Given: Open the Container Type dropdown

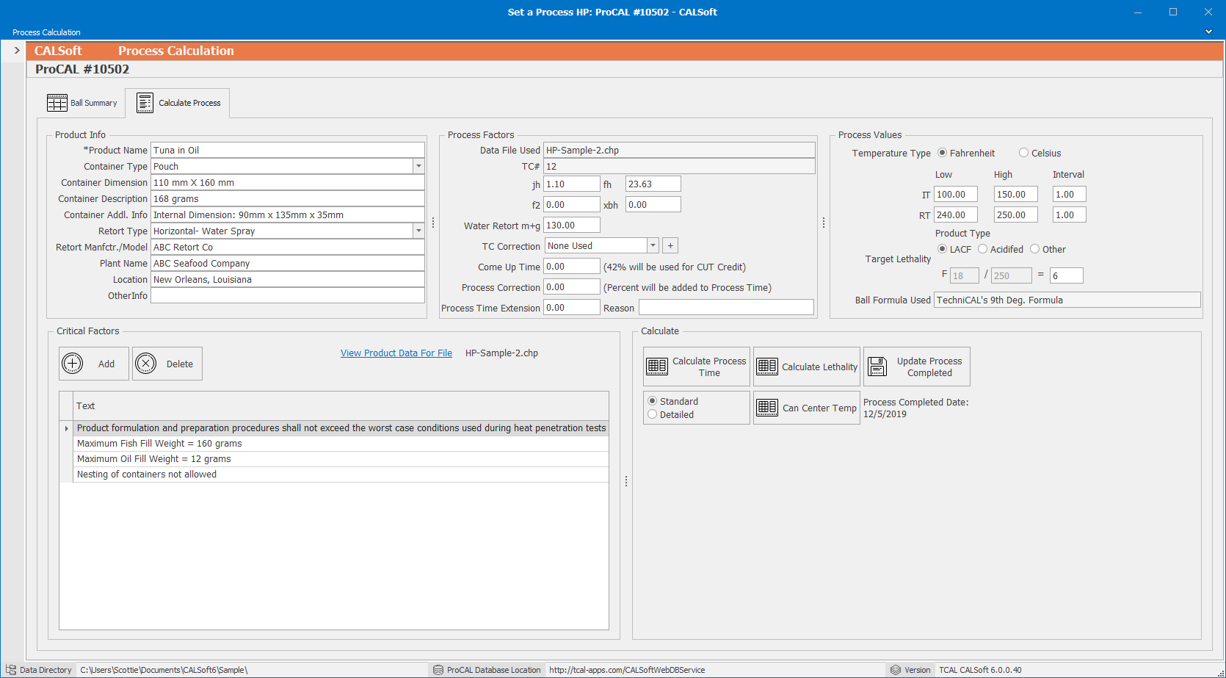Looking at the screenshot, I should (418, 167).
